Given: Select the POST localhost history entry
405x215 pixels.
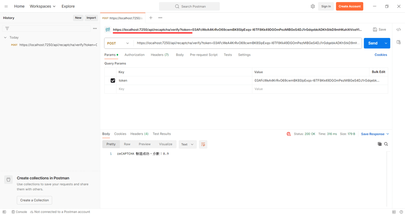Looking at the screenshot, I should [x=54, y=45].
